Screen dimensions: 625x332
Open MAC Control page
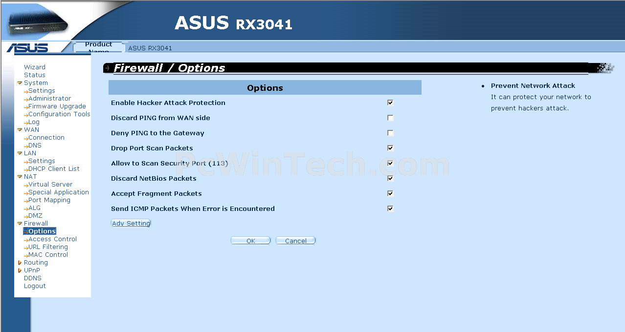(48, 255)
